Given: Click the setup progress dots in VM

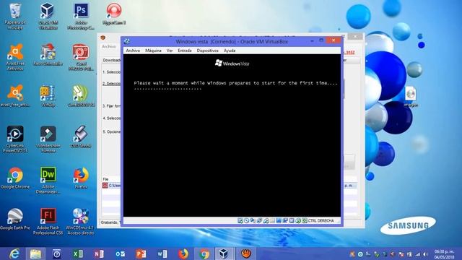Looking at the screenshot, I should pos(167,89).
